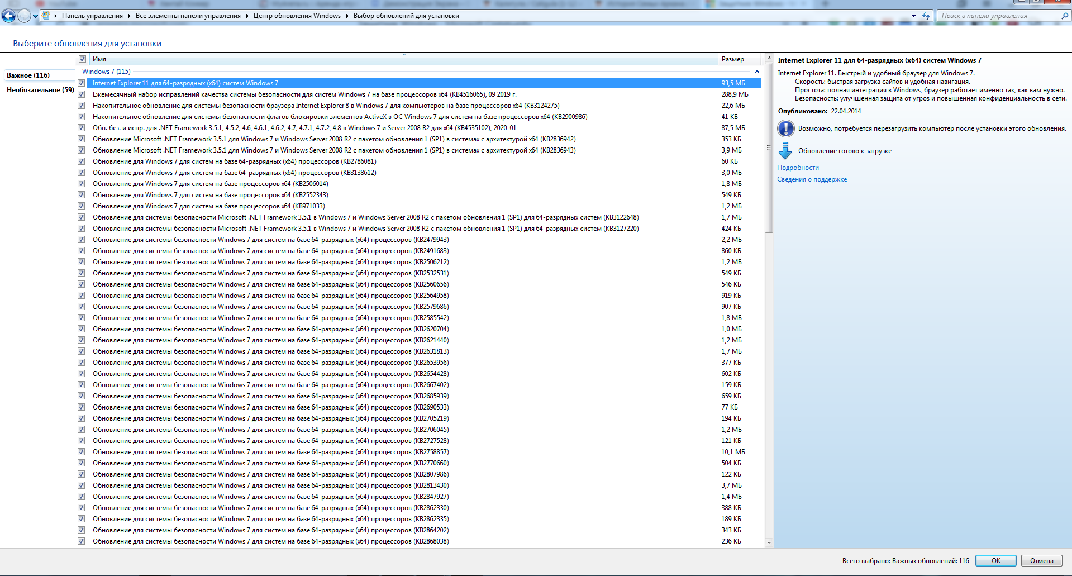Click the Control Panel icon in address bar
The image size is (1072, 576).
[46, 16]
